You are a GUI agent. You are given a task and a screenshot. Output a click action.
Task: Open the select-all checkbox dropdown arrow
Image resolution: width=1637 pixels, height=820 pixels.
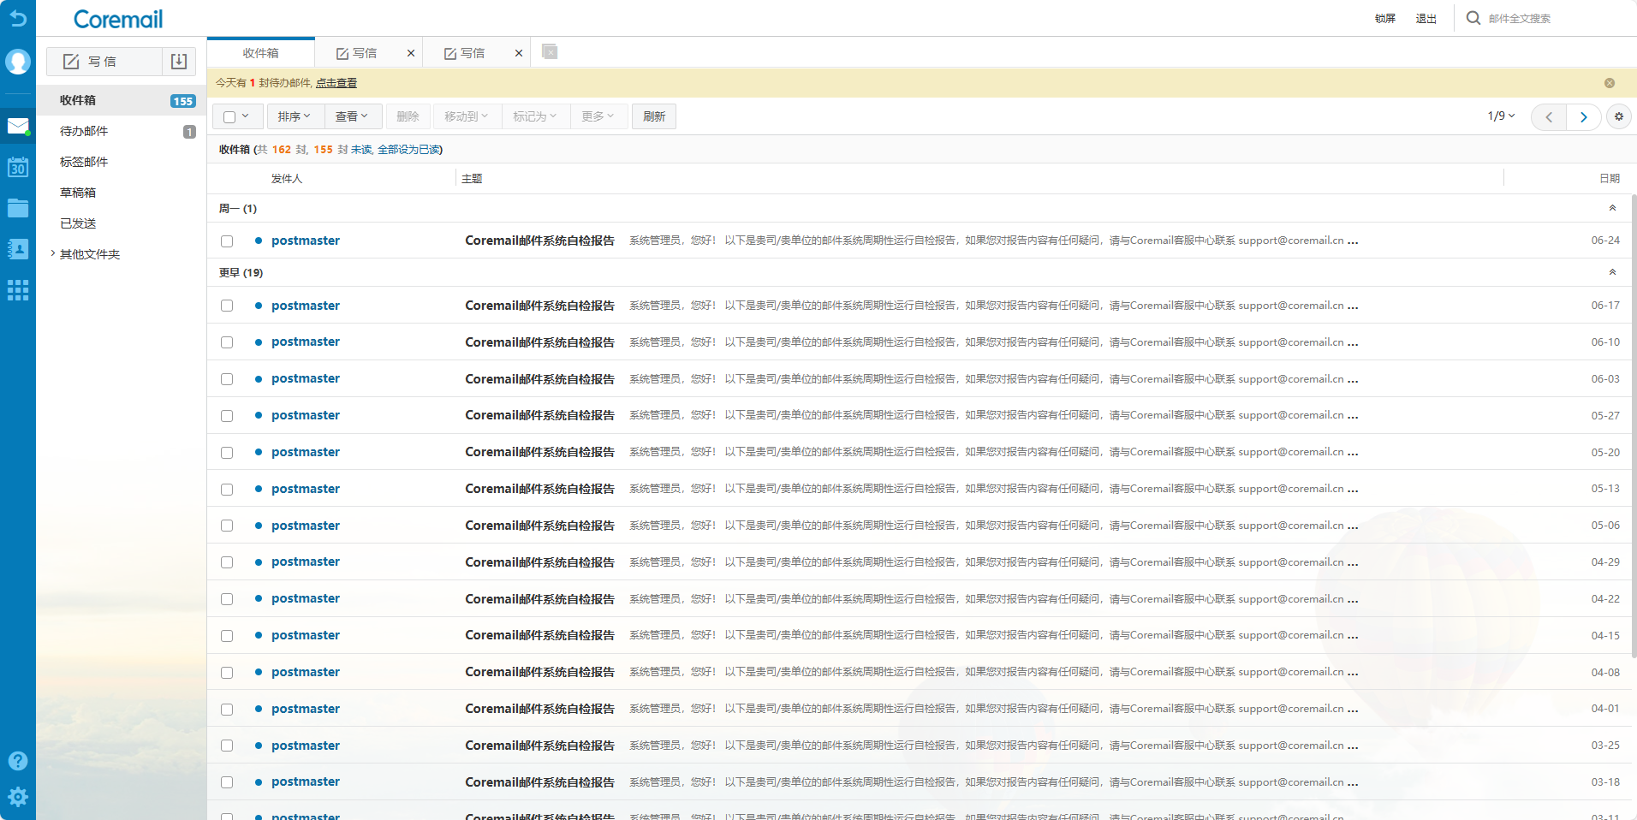[x=246, y=116]
